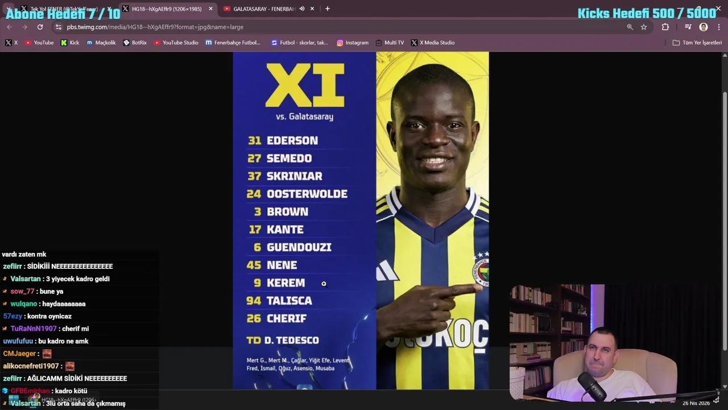
Task: Open a new tab with plus button
Action: pyautogui.click(x=327, y=9)
